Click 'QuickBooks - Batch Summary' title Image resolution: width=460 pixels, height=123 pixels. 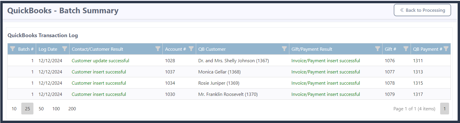63,11
